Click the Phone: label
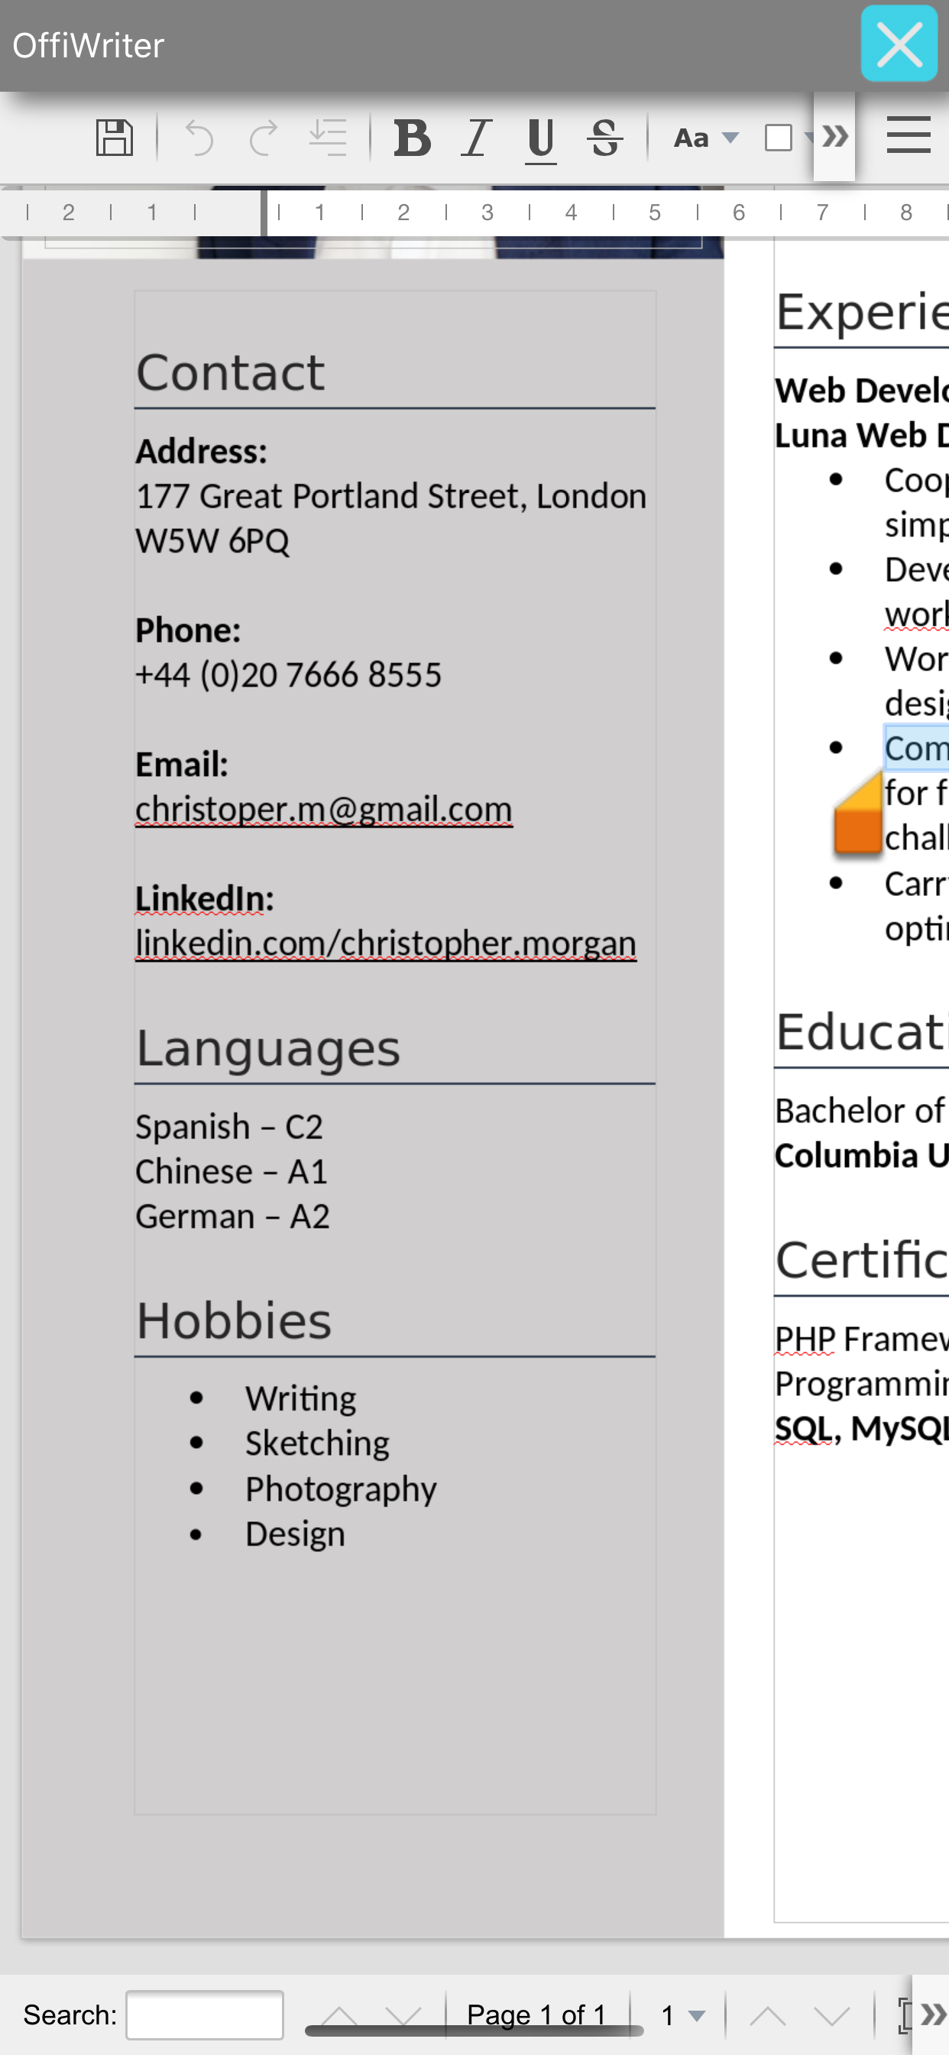949x2055 pixels. pyautogui.click(x=188, y=630)
